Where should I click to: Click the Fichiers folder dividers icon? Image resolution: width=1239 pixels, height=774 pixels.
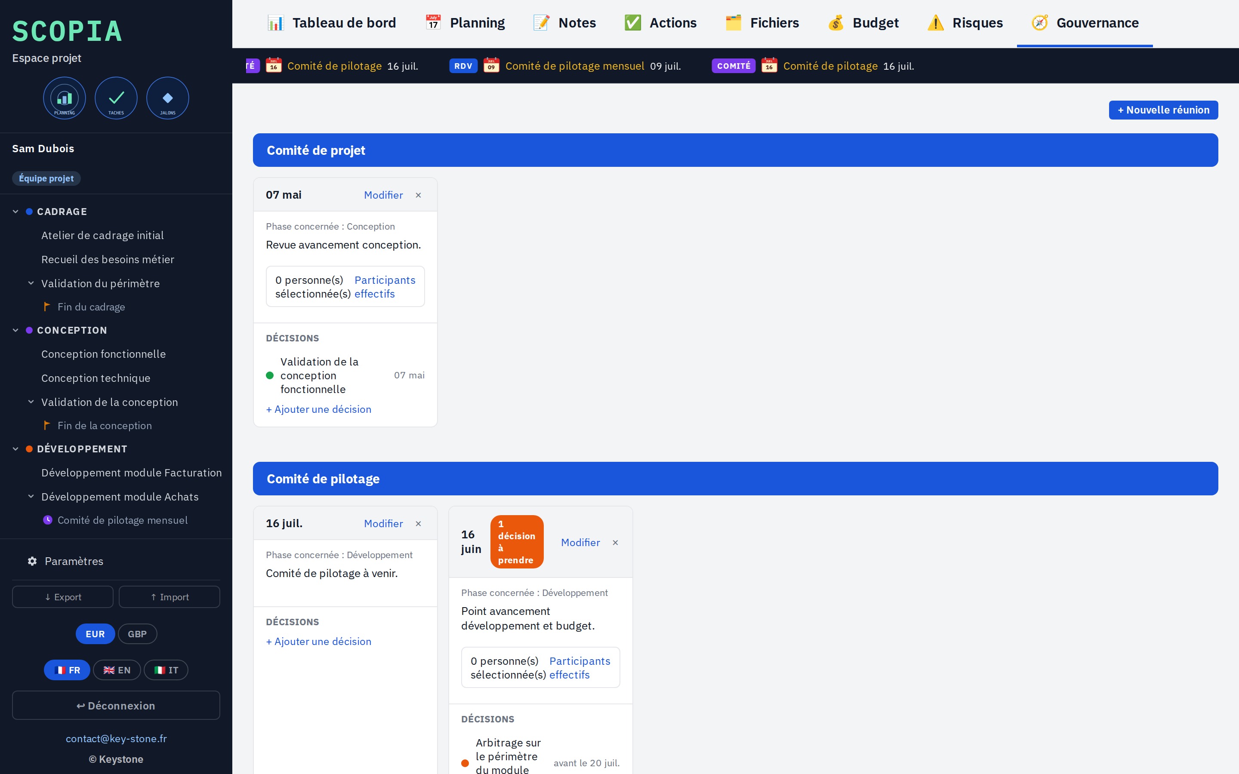tap(733, 23)
